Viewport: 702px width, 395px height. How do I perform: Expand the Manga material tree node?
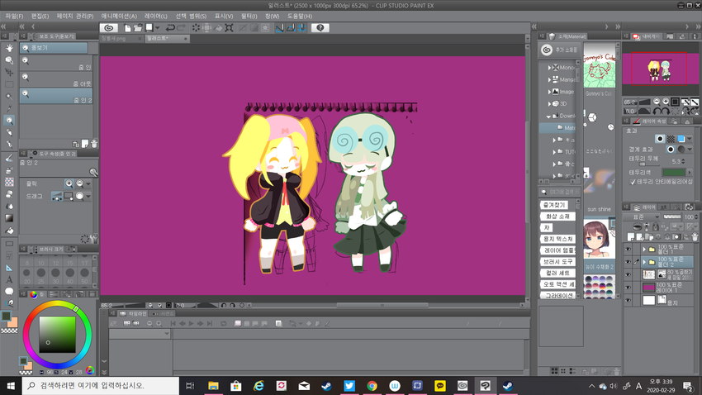(x=549, y=79)
